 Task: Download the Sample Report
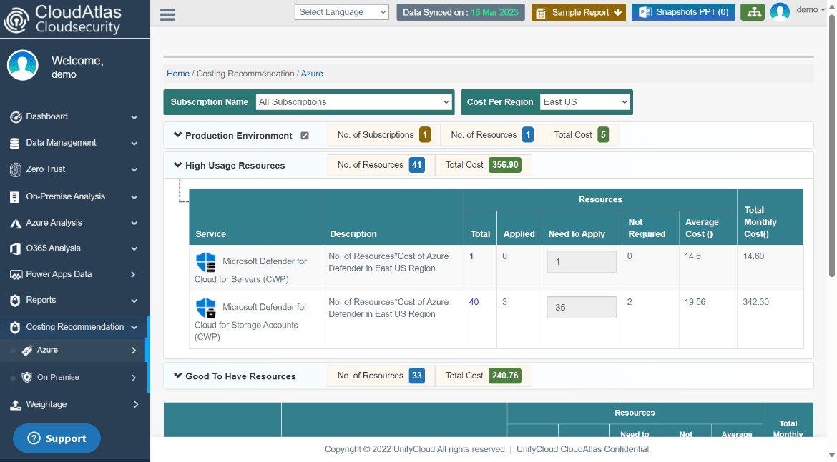tap(579, 12)
